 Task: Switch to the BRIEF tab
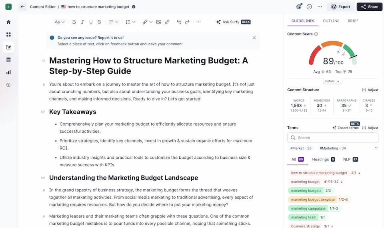click(x=353, y=21)
